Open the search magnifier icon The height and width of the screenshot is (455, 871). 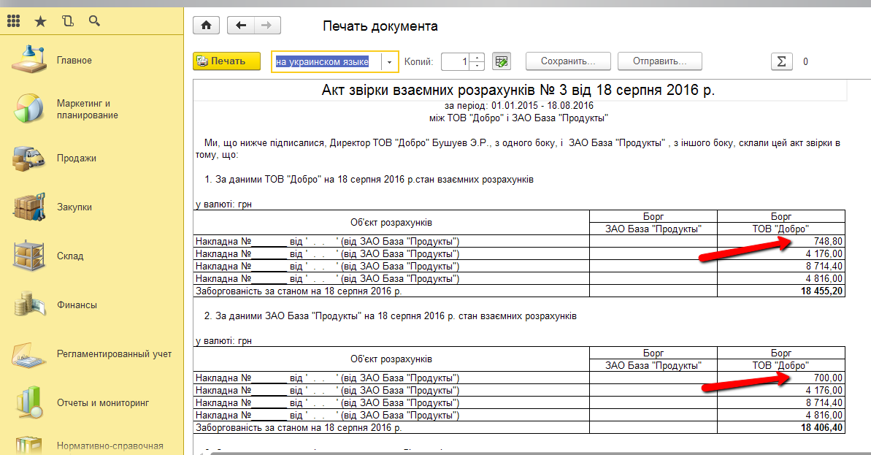click(x=94, y=21)
